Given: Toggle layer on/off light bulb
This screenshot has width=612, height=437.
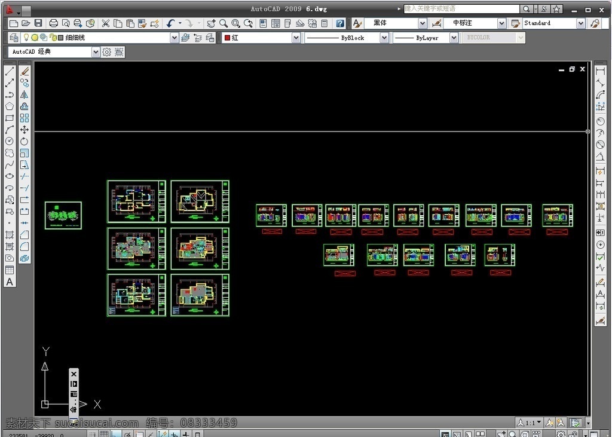Looking at the screenshot, I should [x=26, y=38].
